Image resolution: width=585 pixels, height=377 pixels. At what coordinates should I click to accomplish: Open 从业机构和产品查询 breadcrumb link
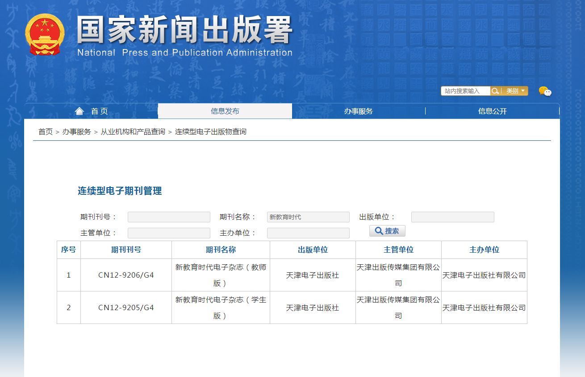pyautogui.click(x=133, y=131)
